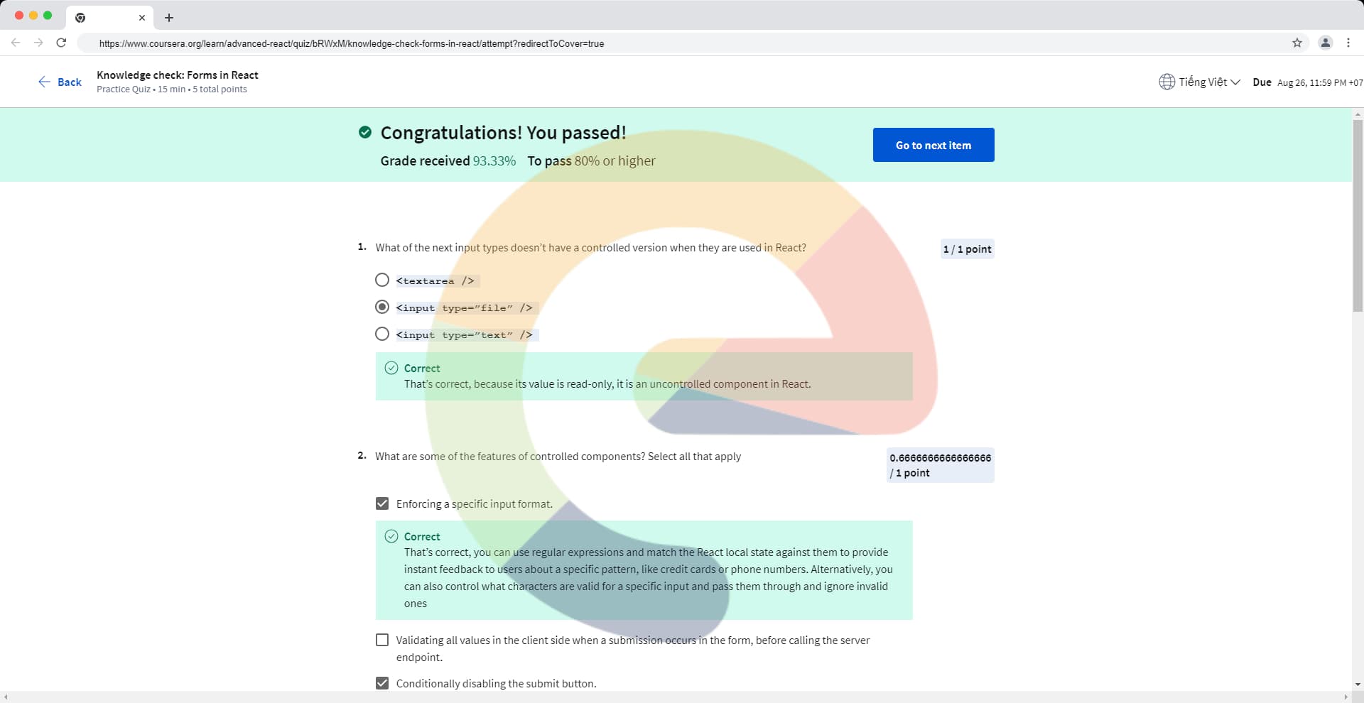Bookmark this page with star icon
The height and width of the screenshot is (703, 1364).
(1297, 43)
